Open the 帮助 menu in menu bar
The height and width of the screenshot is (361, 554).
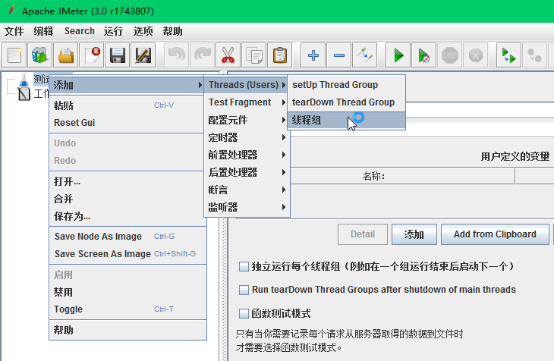point(172,31)
